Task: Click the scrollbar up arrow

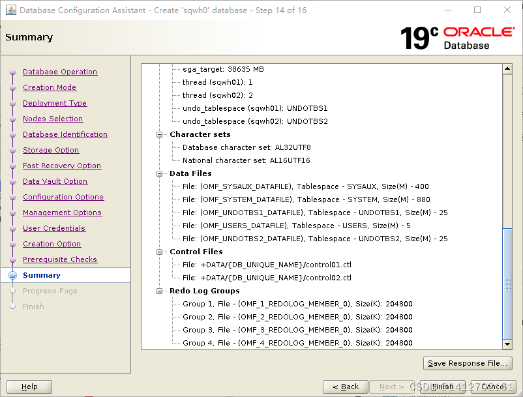Action: tap(507, 69)
